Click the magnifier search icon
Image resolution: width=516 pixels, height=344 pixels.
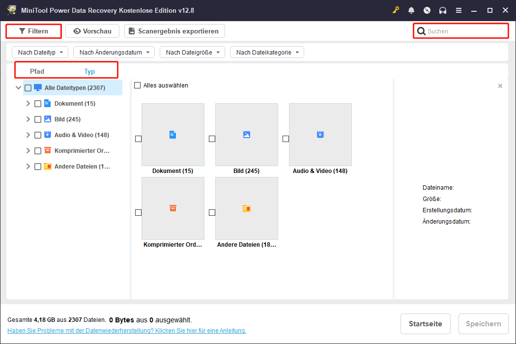pos(421,31)
